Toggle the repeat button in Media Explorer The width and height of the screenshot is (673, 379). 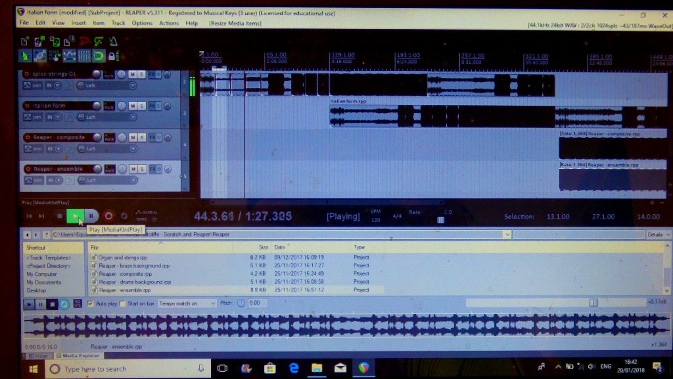[x=64, y=304]
